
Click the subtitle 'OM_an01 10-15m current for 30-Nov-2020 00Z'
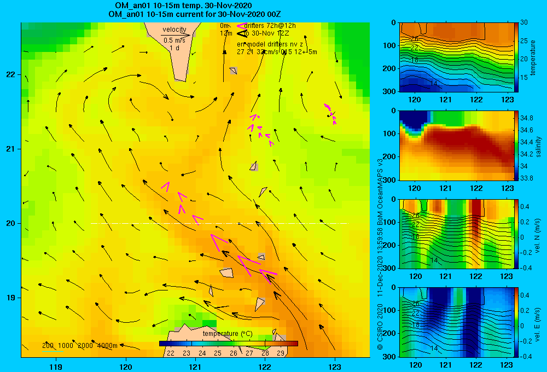coord(195,14)
